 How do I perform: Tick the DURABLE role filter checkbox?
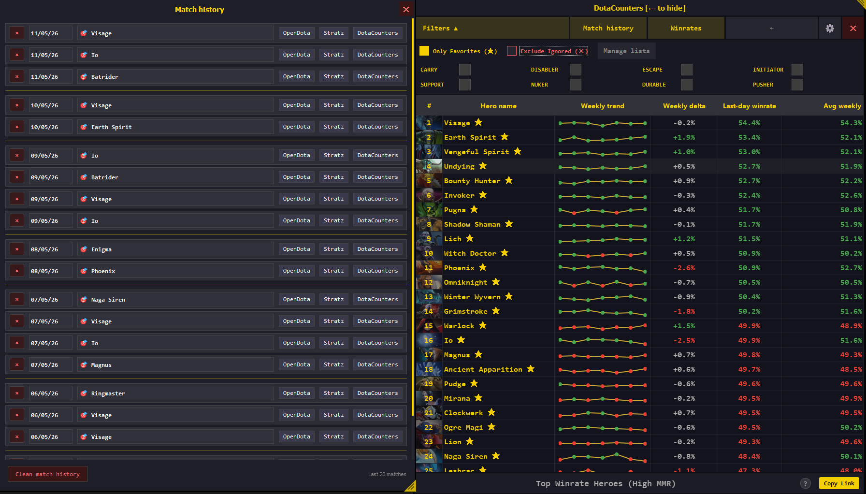[687, 85]
